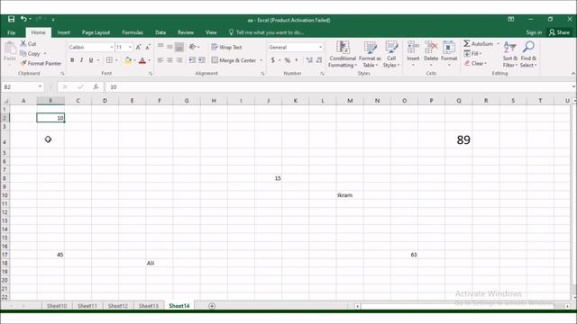Copy the selected cell
Viewport: 577px width, 324px height.
coord(30,54)
